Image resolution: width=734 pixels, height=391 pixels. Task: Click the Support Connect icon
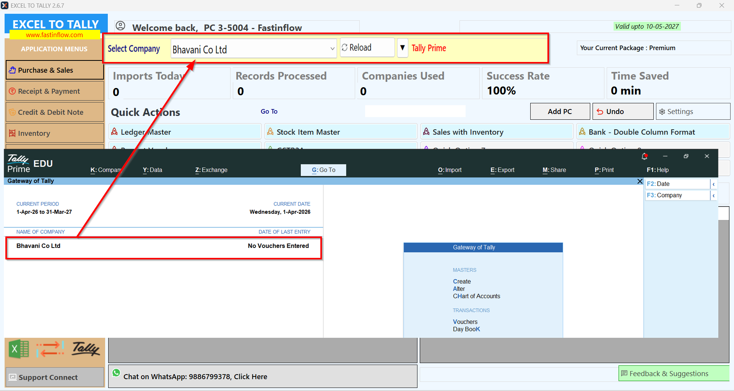(13, 377)
